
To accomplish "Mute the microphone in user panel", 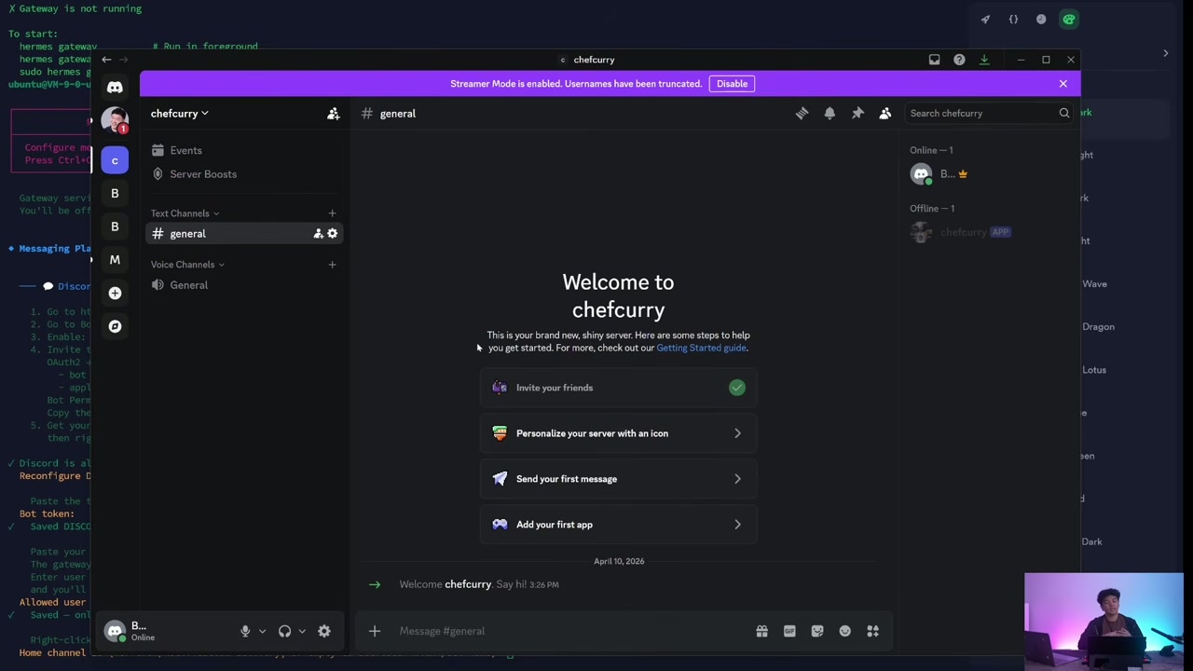I will pos(245,631).
